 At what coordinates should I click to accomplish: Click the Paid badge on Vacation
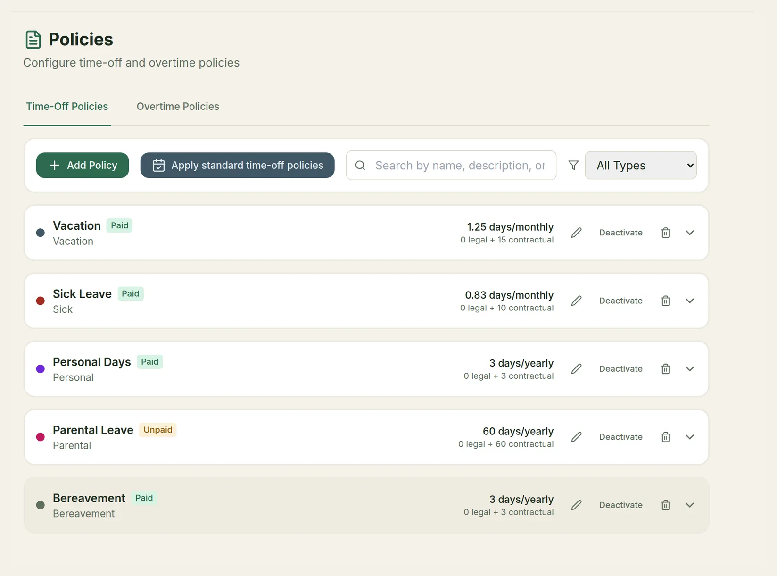coord(119,225)
